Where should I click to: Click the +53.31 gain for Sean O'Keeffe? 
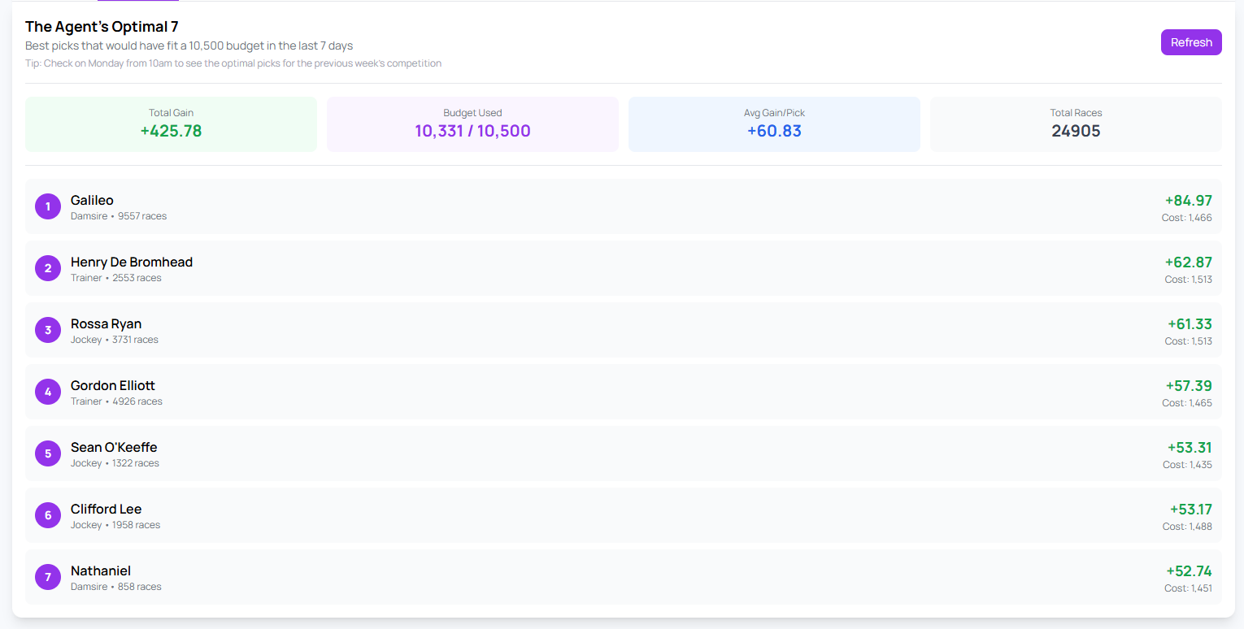click(x=1190, y=447)
